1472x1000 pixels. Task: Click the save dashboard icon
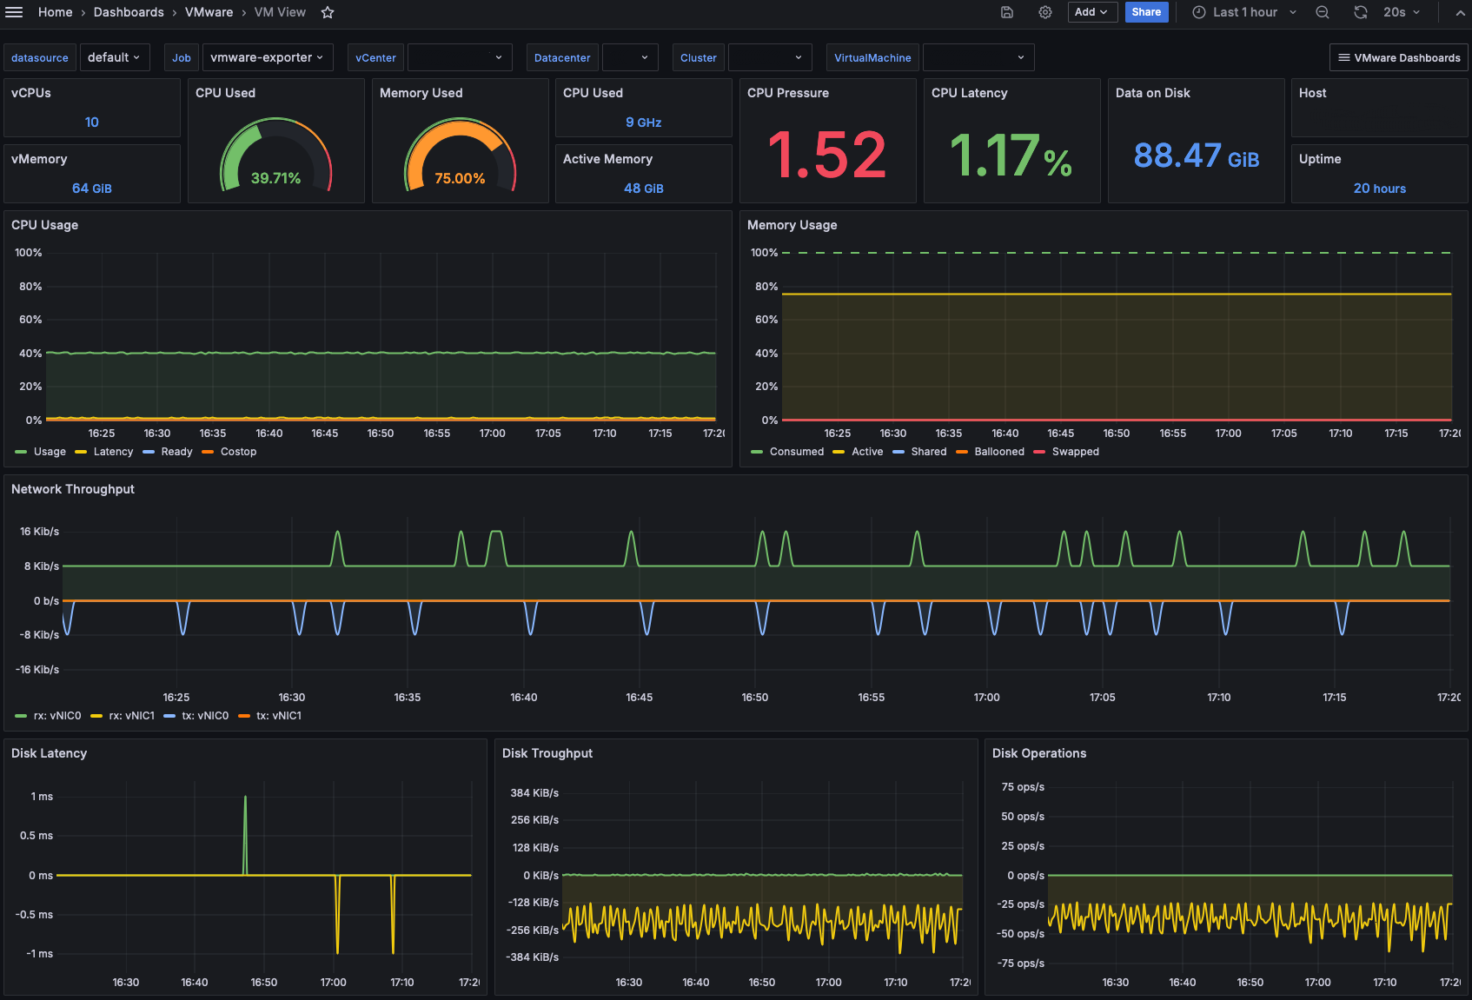tap(1007, 12)
